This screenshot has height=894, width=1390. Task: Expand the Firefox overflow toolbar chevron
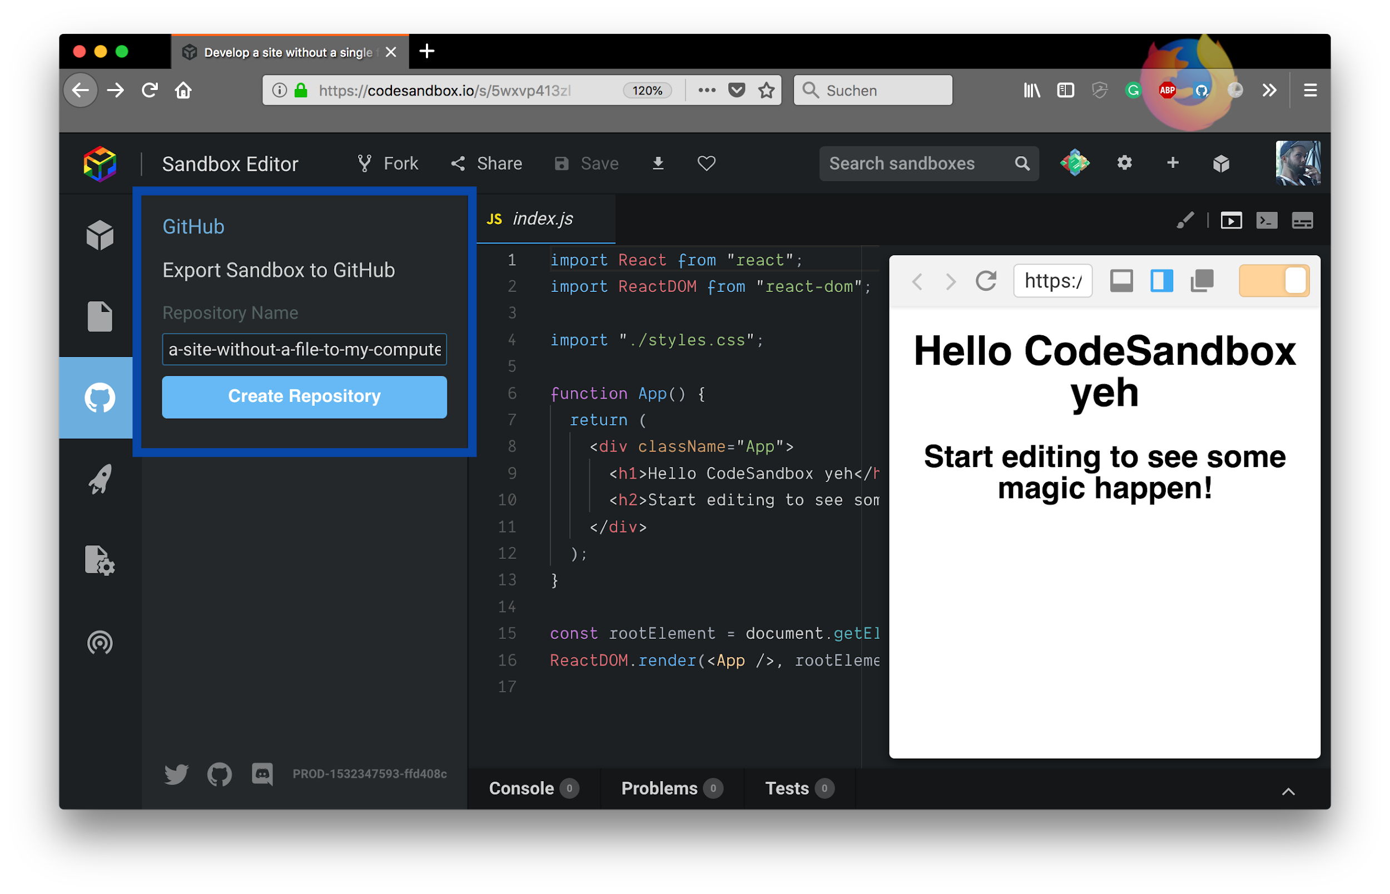tap(1269, 90)
